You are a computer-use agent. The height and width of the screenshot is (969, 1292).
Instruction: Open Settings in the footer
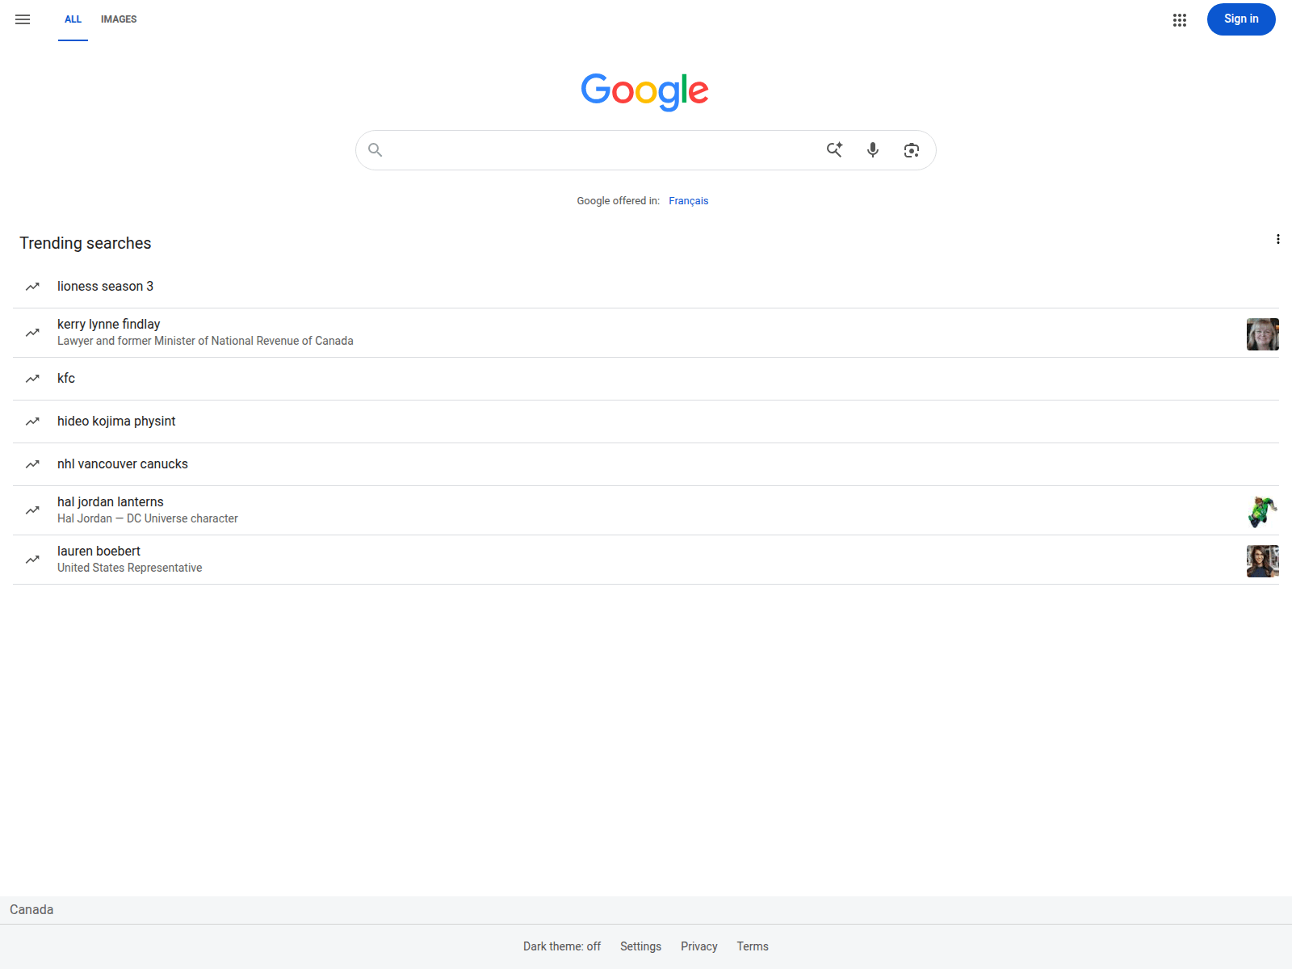(640, 946)
